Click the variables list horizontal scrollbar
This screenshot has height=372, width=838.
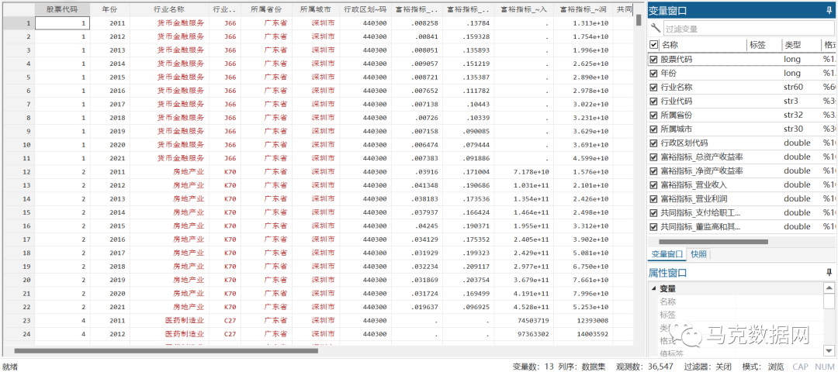714,242
